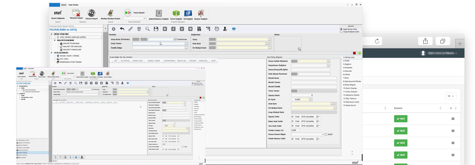
Task: Click the Oturum Kapat power icon
Action: (92, 13)
